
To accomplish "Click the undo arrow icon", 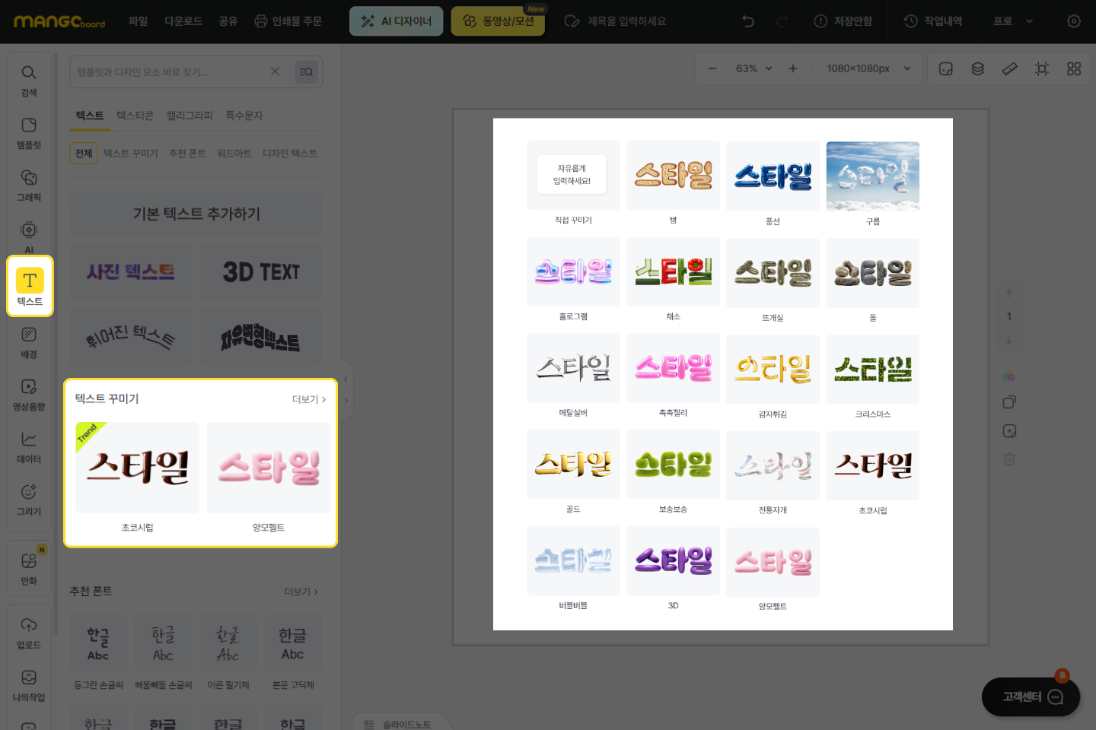I will click(748, 21).
